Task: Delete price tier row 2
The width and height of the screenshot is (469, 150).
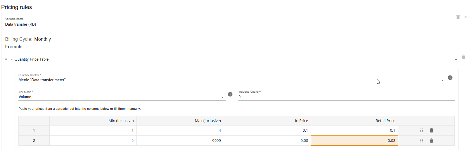Action: 431,141
